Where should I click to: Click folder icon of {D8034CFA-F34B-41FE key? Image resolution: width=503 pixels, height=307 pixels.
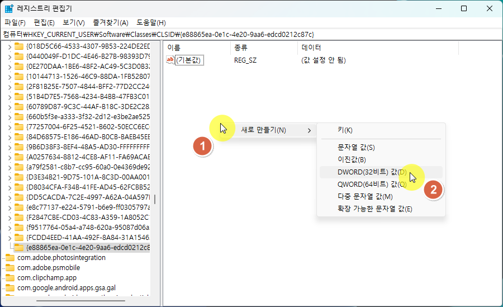coord(19,187)
